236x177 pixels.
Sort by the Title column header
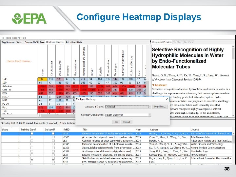pos(108,129)
